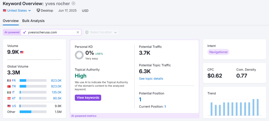Click the Jun 17, 2025 date
This screenshot has height=121, width=269.
click(x=68, y=10)
